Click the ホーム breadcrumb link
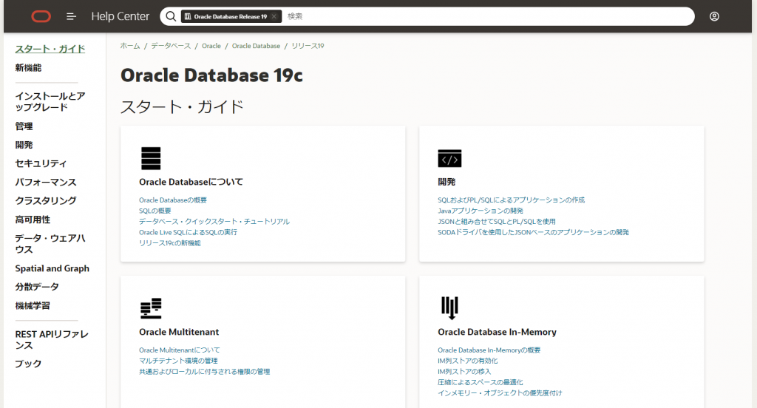Image resolution: width=757 pixels, height=408 pixels. [130, 46]
